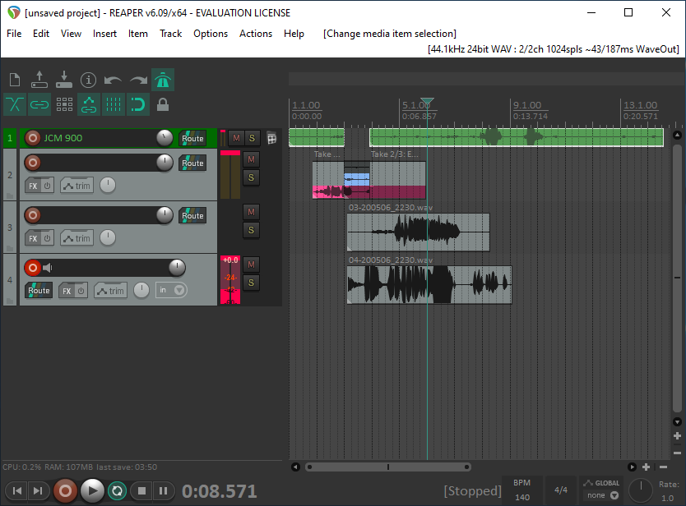Toggle the metronome icon

[163, 80]
